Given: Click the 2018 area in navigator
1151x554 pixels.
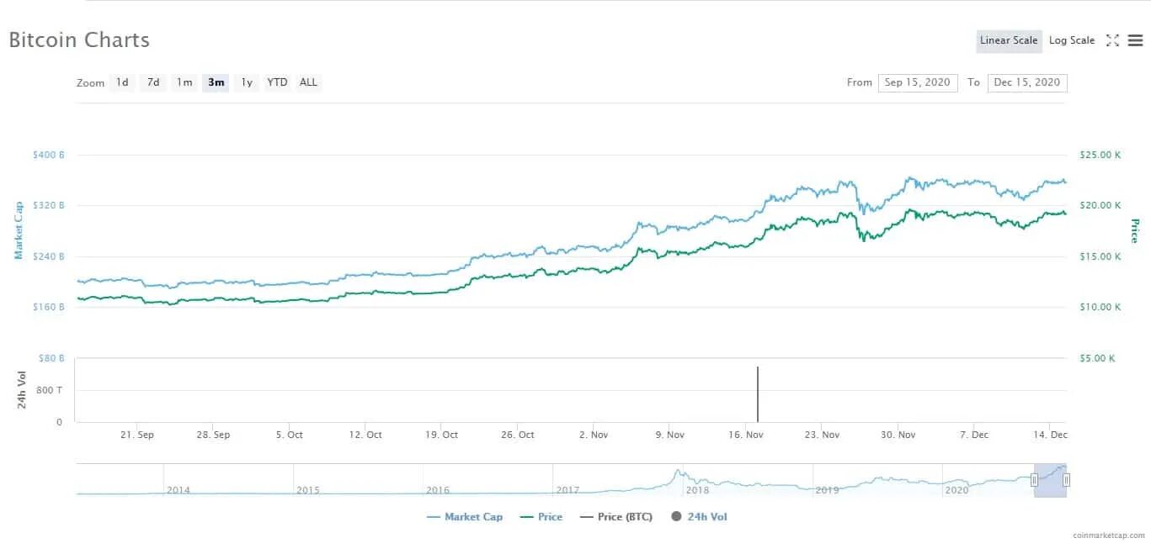Looking at the screenshot, I should click(697, 489).
